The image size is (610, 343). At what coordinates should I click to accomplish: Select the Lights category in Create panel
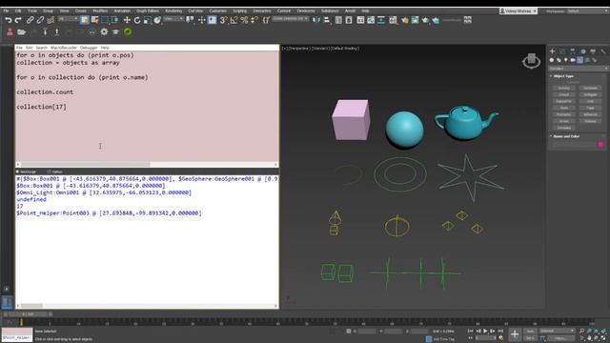point(565,60)
